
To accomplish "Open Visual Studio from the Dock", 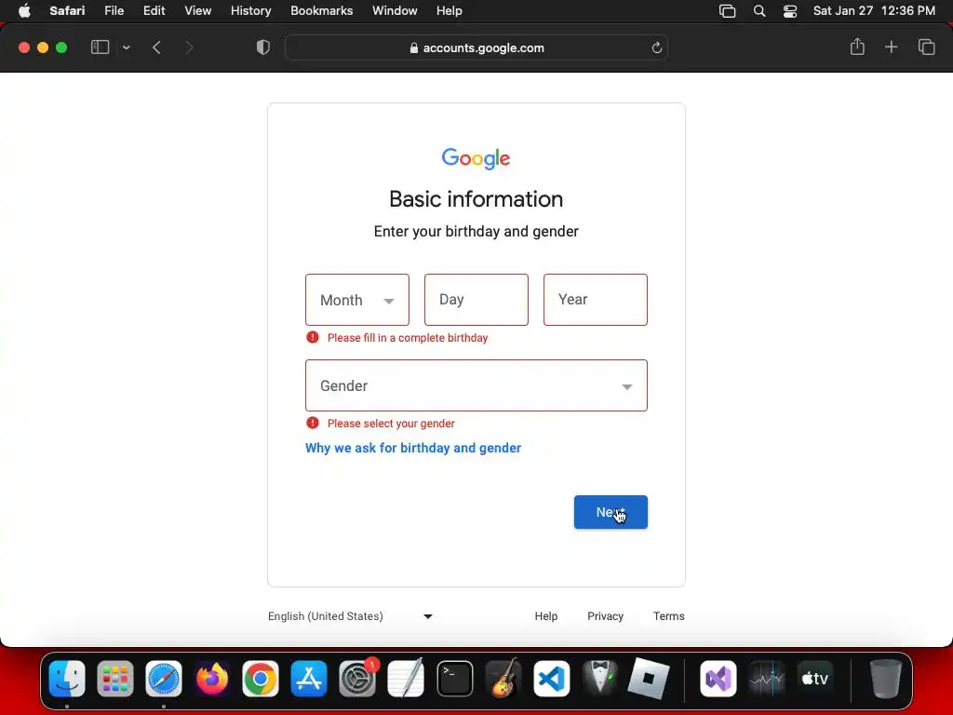I will click(x=718, y=679).
